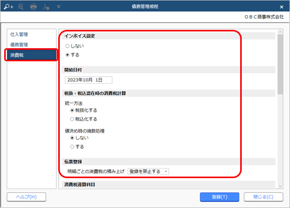Open the toolbar dropdown arrow

tap(59, 7)
